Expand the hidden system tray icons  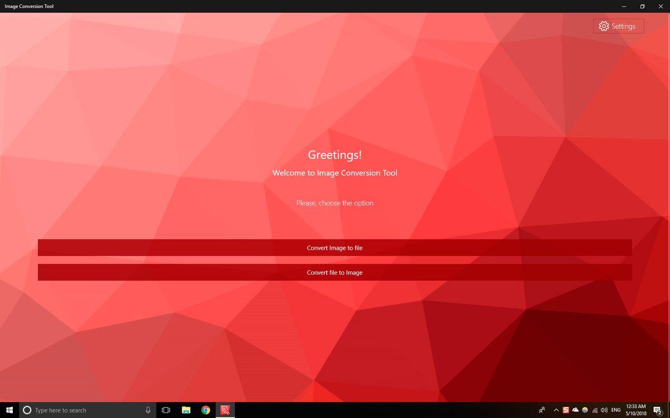pos(556,410)
